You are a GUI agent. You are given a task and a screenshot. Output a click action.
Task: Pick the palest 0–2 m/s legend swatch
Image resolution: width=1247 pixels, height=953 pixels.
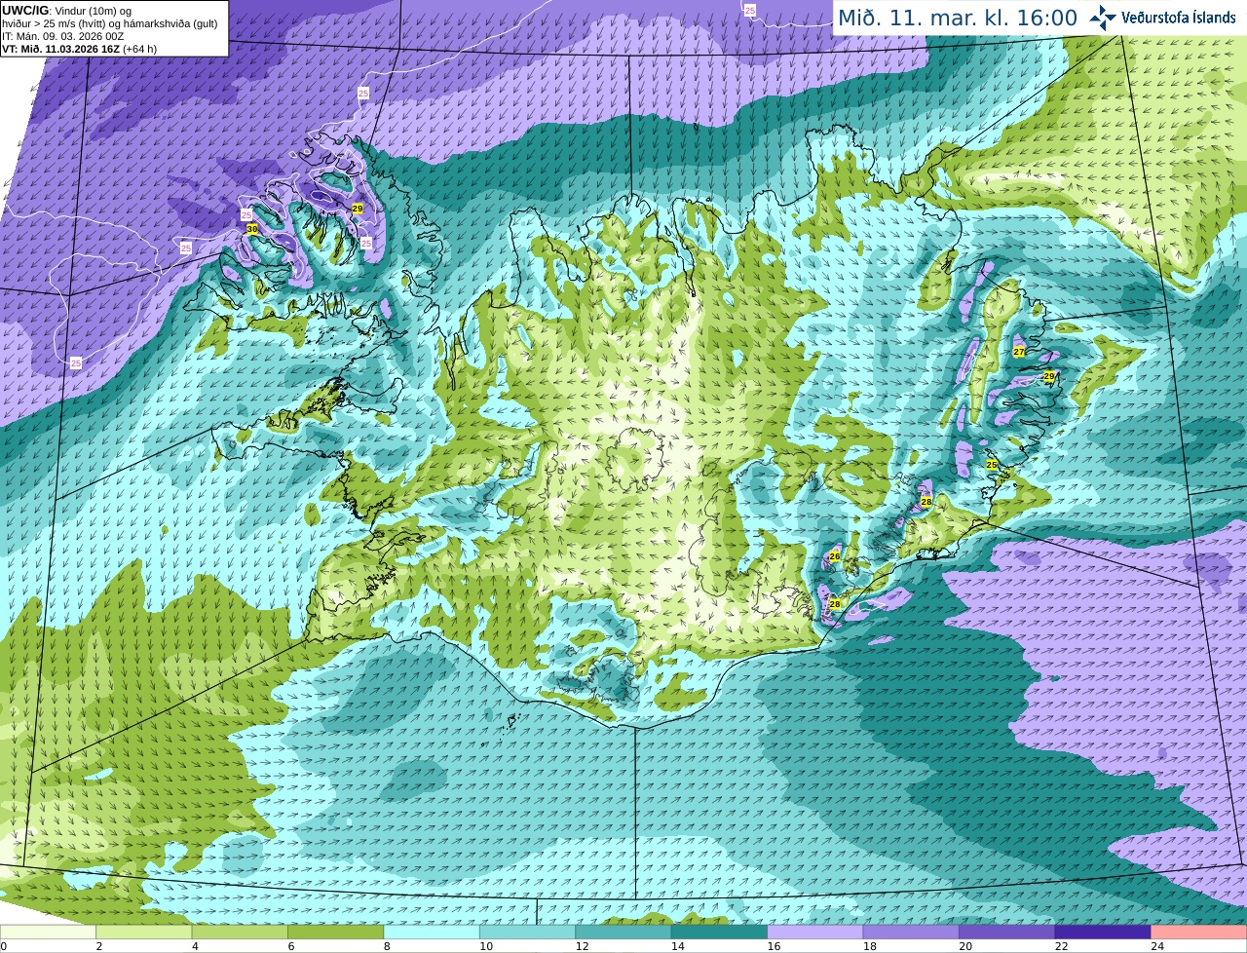pos(48,932)
